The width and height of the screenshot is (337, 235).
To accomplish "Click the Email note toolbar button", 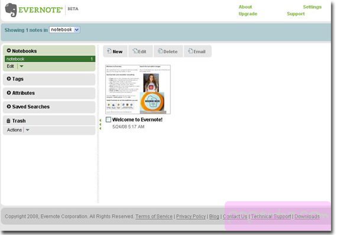I will (197, 51).
